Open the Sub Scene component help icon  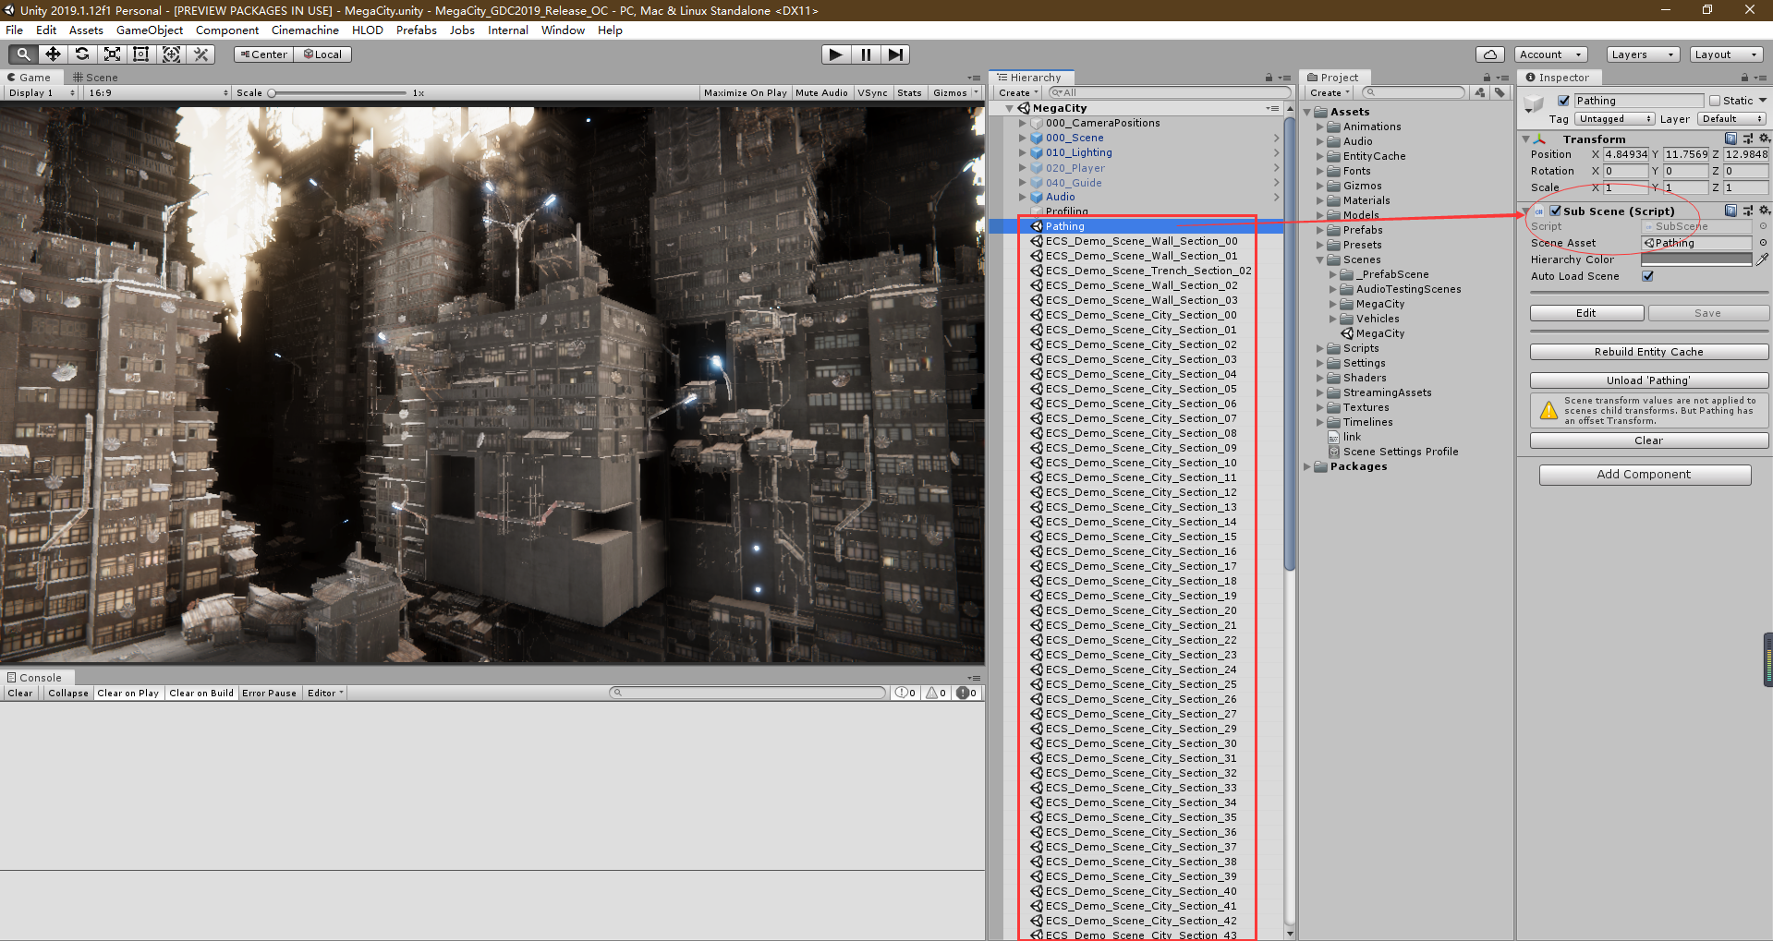(1730, 211)
